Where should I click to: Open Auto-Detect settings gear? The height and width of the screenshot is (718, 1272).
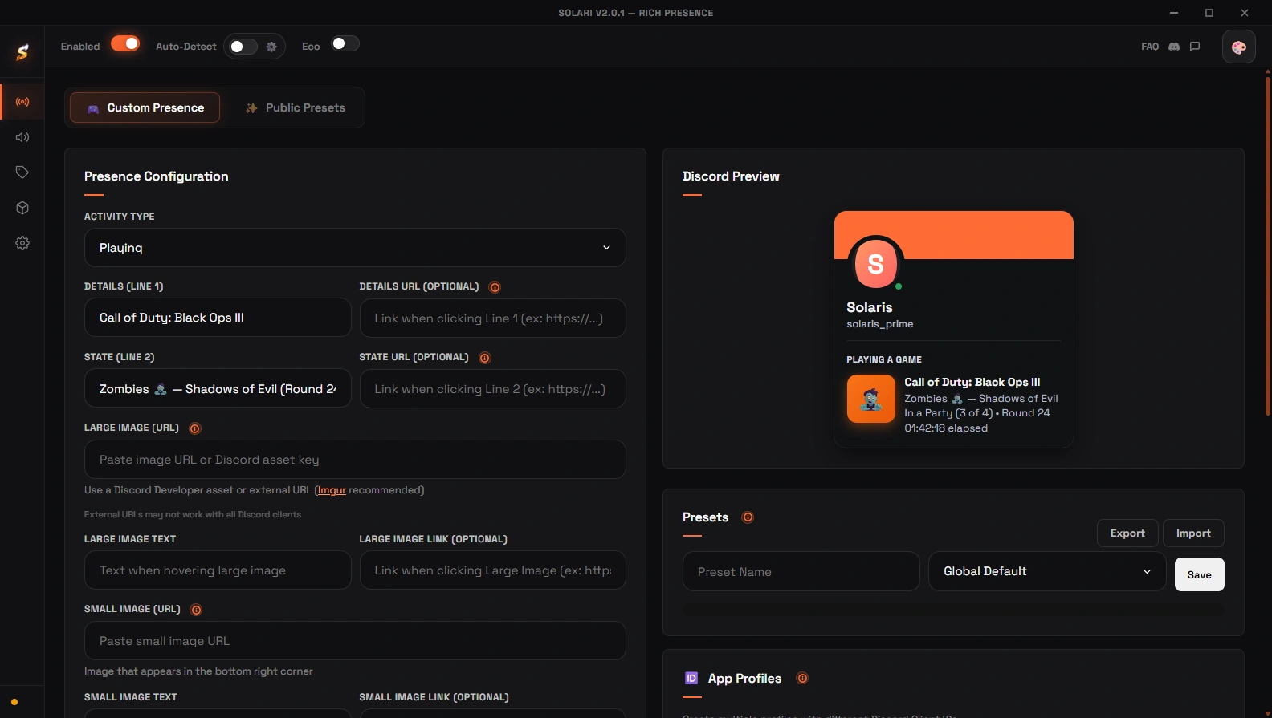point(271,47)
